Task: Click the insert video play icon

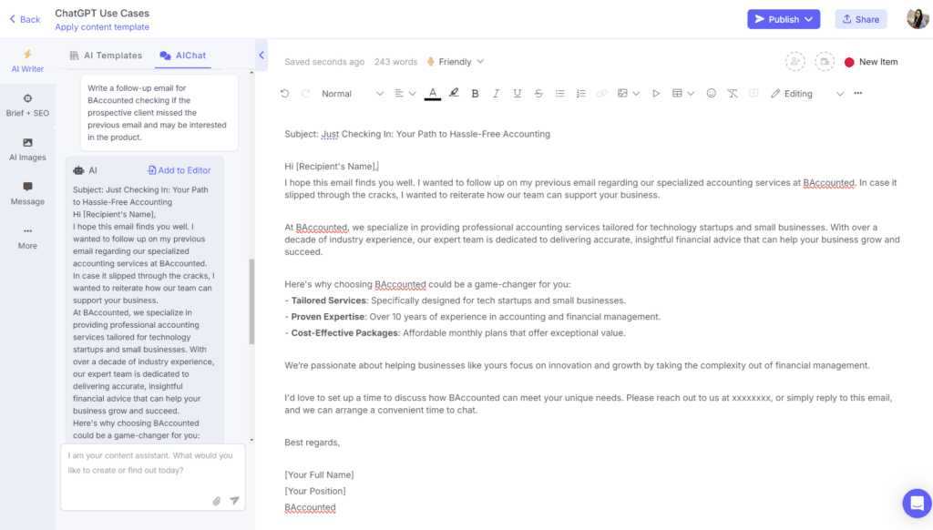Action: [x=656, y=94]
